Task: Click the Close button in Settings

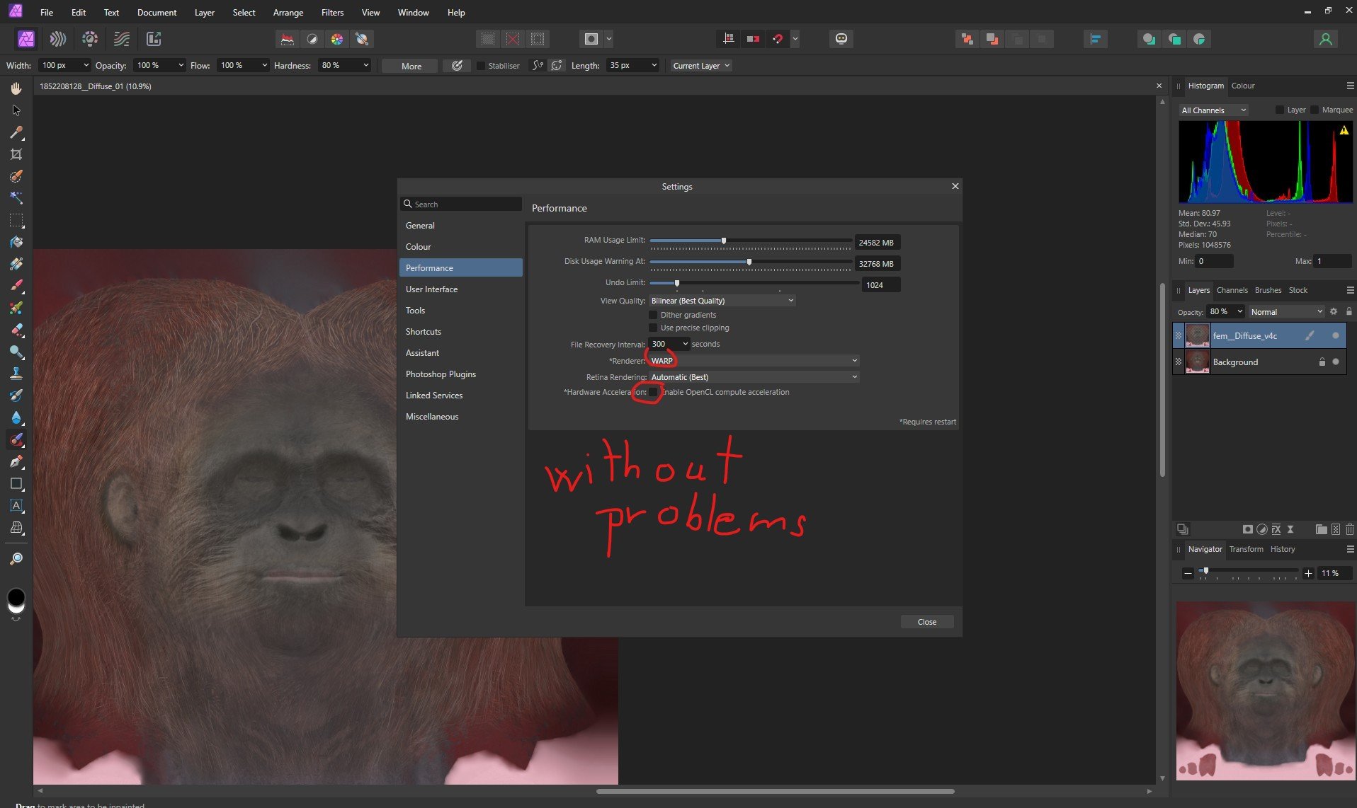Action: pos(926,622)
